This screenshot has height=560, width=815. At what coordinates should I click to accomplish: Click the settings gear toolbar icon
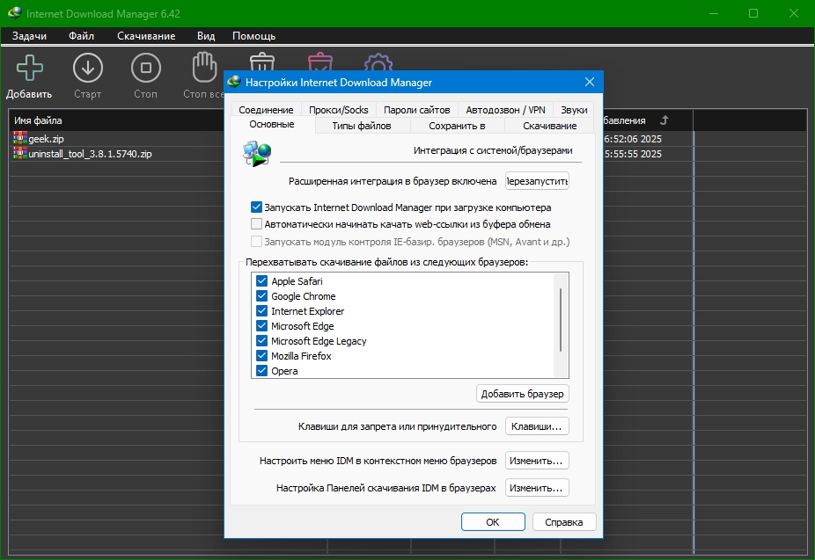point(378,62)
